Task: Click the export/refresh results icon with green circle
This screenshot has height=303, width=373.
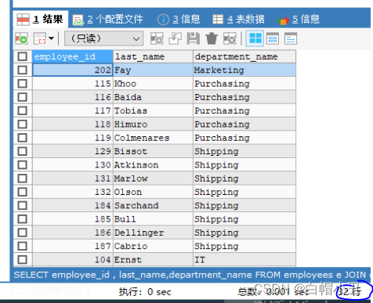Action: [21, 39]
